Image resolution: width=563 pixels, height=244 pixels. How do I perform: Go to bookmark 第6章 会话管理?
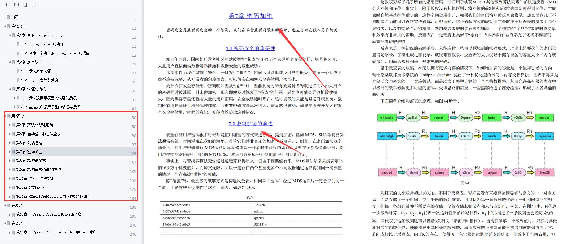tap(29, 143)
